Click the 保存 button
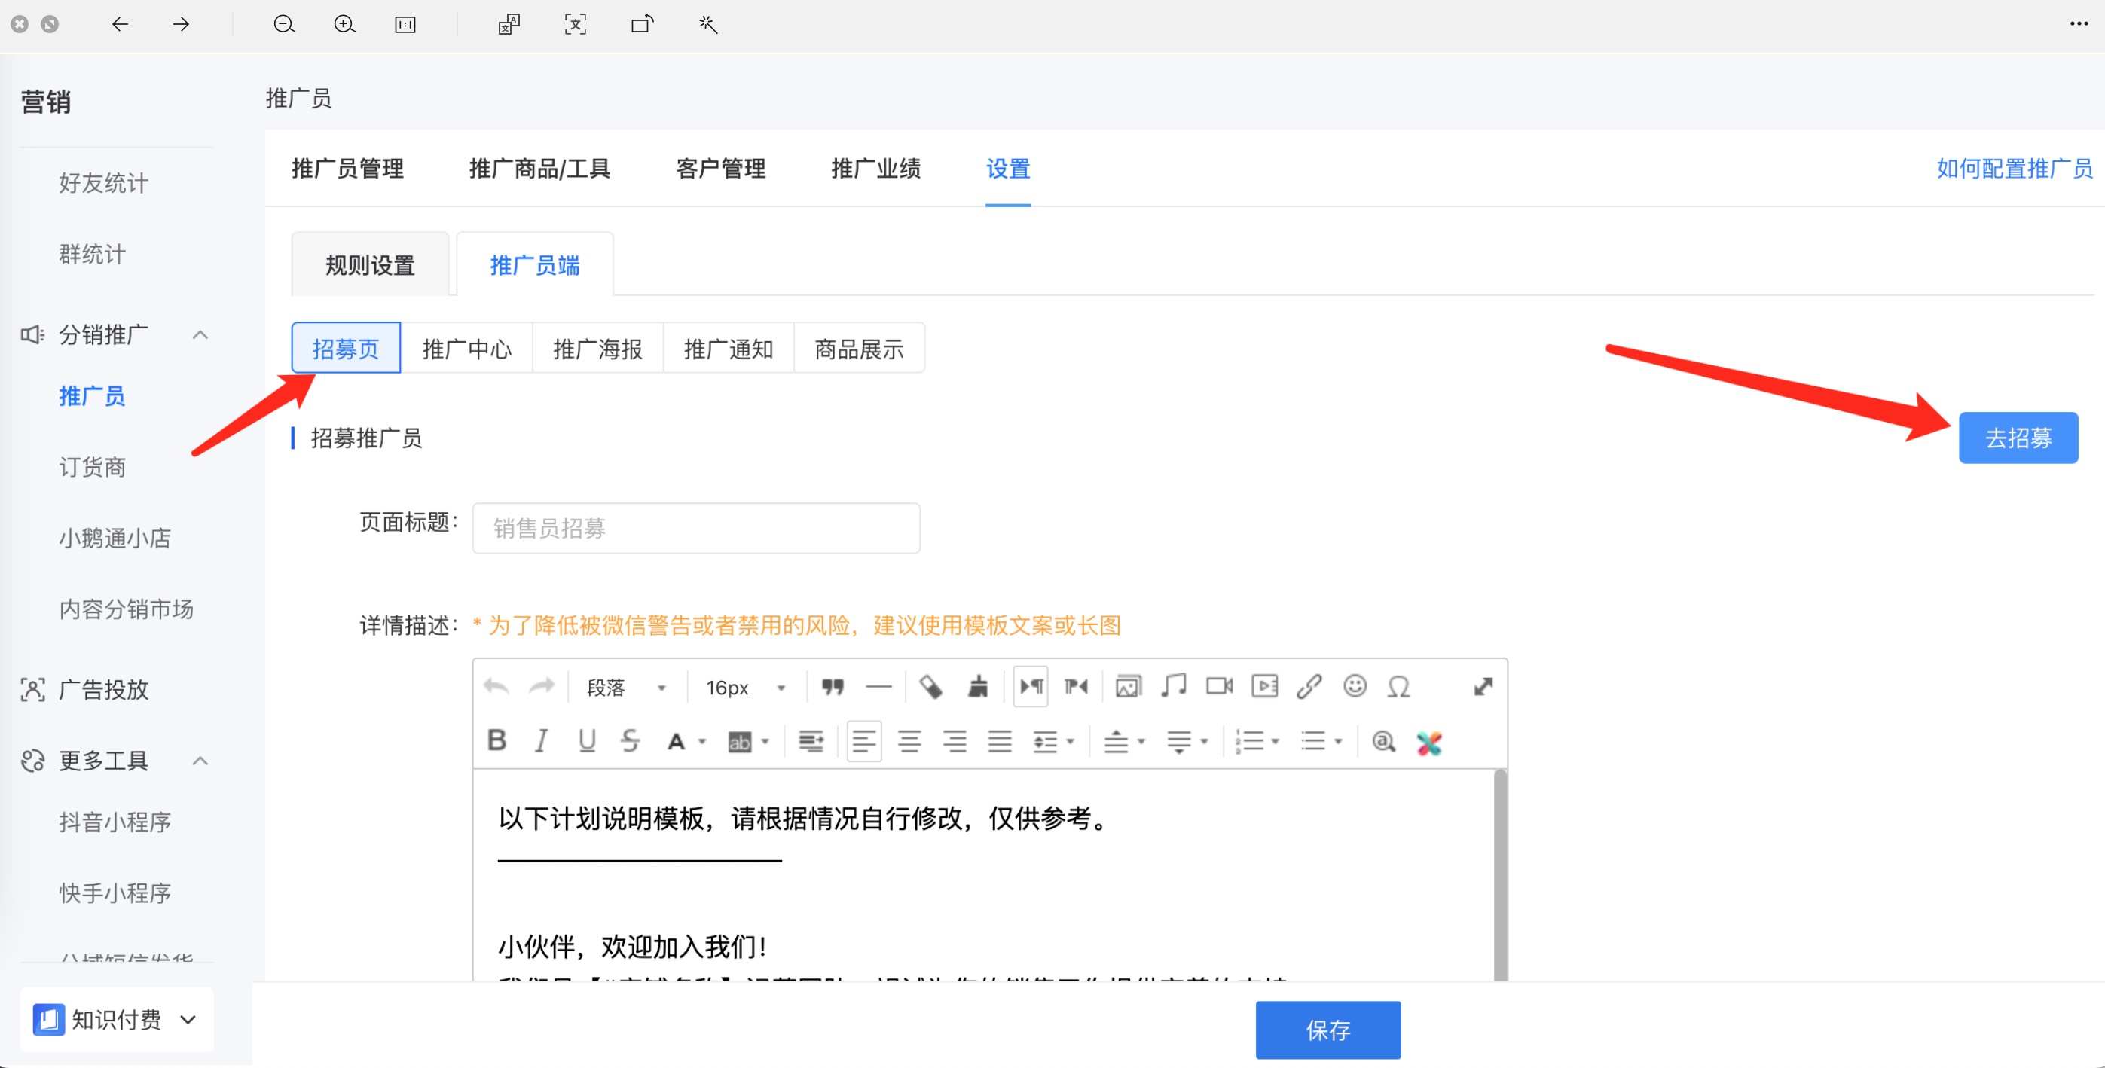 click(x=1328, y=1029)
